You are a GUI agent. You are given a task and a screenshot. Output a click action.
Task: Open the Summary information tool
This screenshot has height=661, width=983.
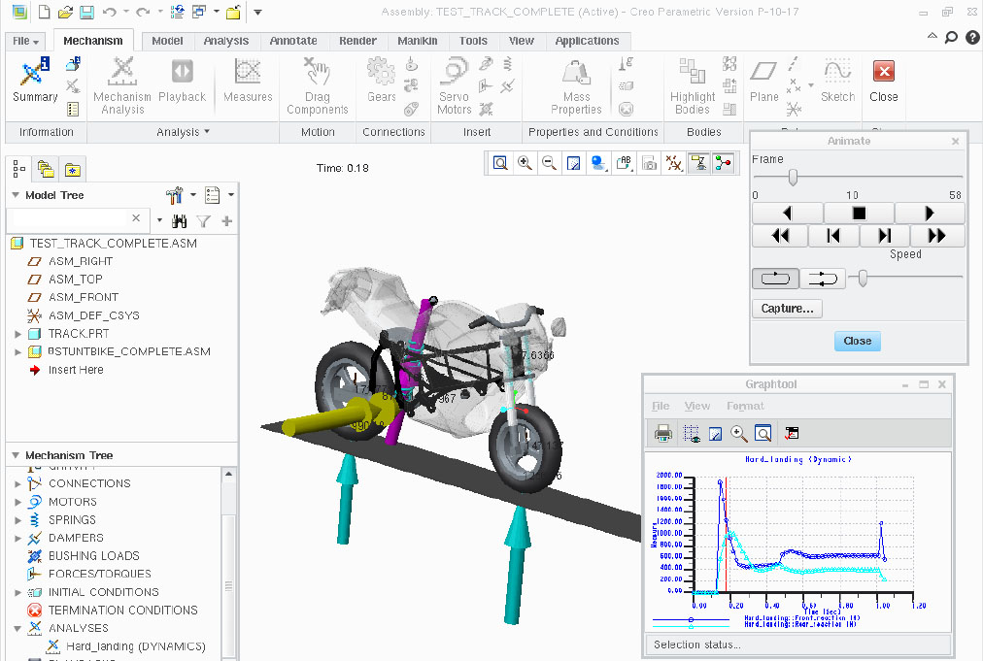click(34, 79)
